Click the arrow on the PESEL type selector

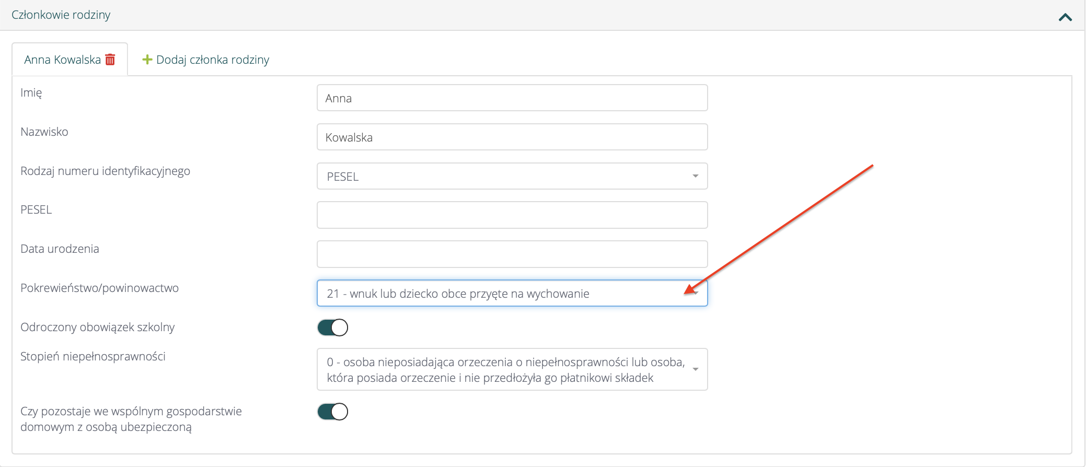(695, 176)
